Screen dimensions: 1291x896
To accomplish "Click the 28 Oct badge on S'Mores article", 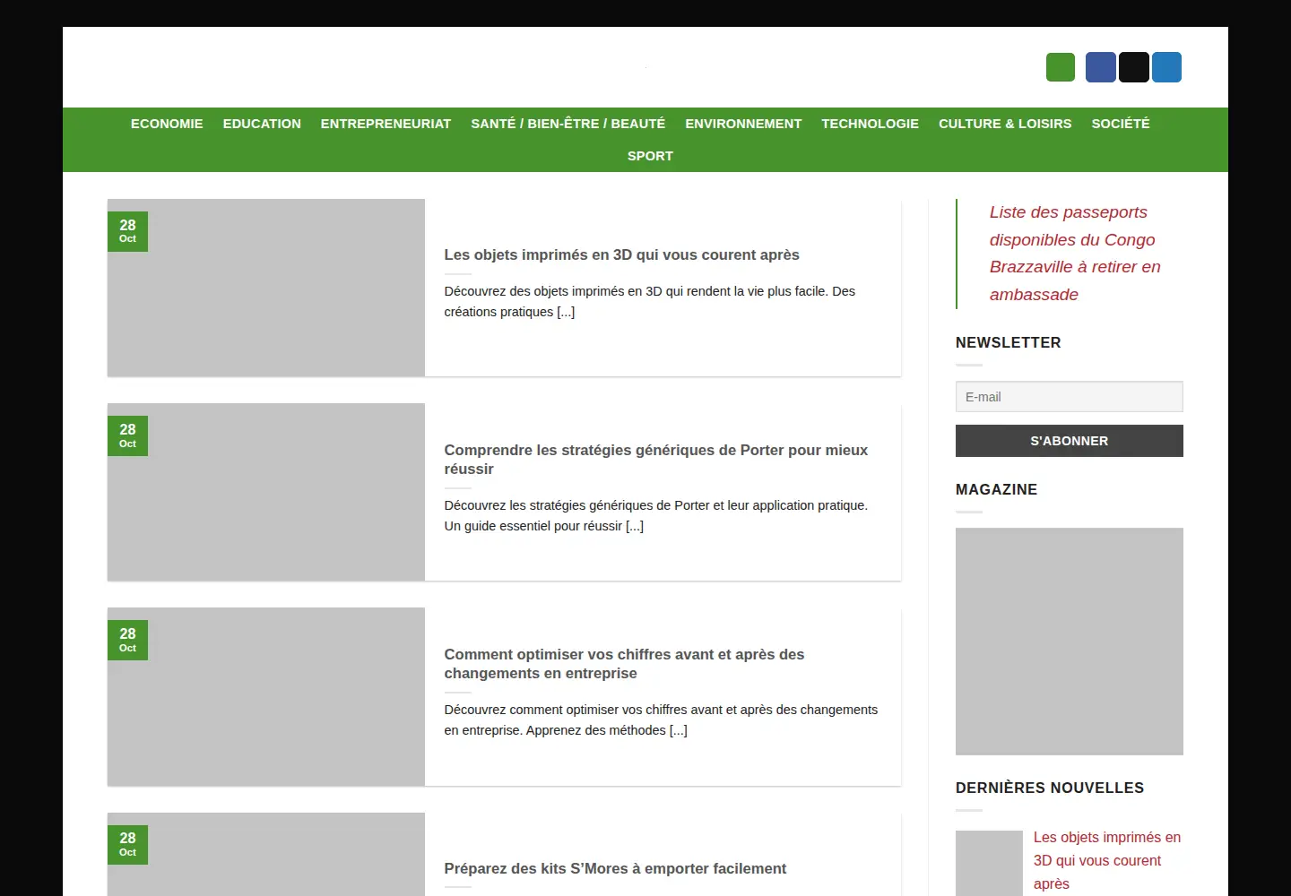I will [x=127, y=844].
